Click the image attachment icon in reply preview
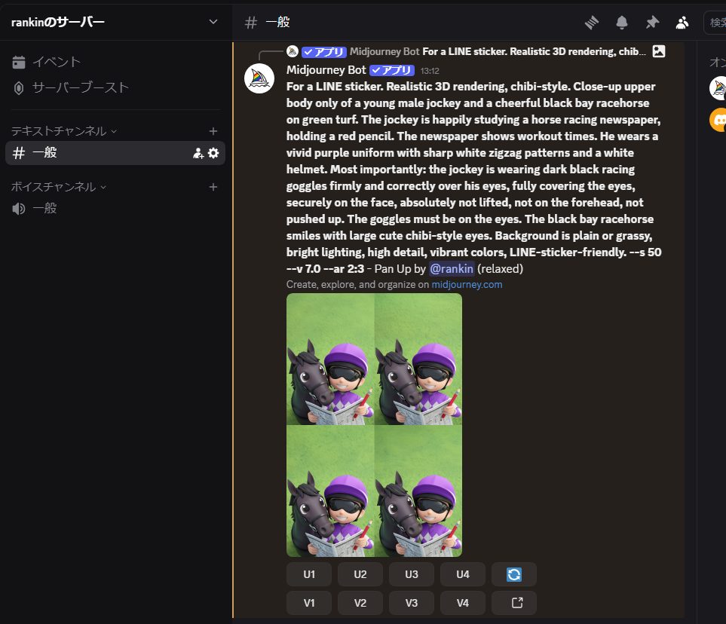 [x=659, y=51]
